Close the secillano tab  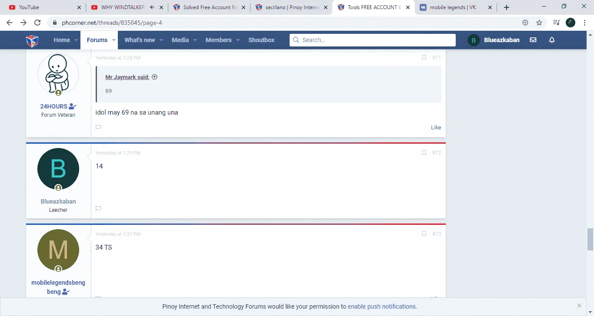[x=326, y=7]
